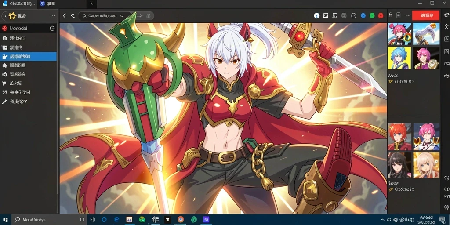Click the back arrow in the viewer toolbar
This screenshot has width=450, height=225.
tap(64, 16)
